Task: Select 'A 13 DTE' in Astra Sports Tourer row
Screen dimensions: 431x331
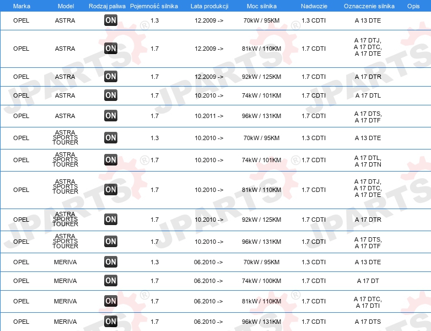Action: (368, 138)
